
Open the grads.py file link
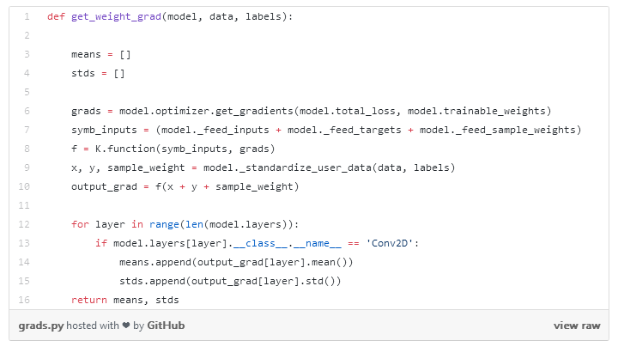[x=41, y=326]
